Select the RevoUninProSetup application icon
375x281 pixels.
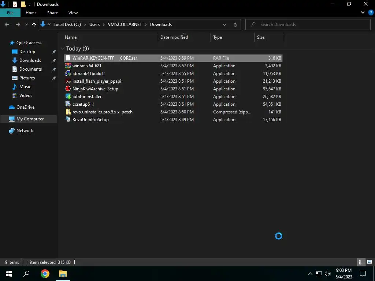pyautogui.click(x=68, y=119)
